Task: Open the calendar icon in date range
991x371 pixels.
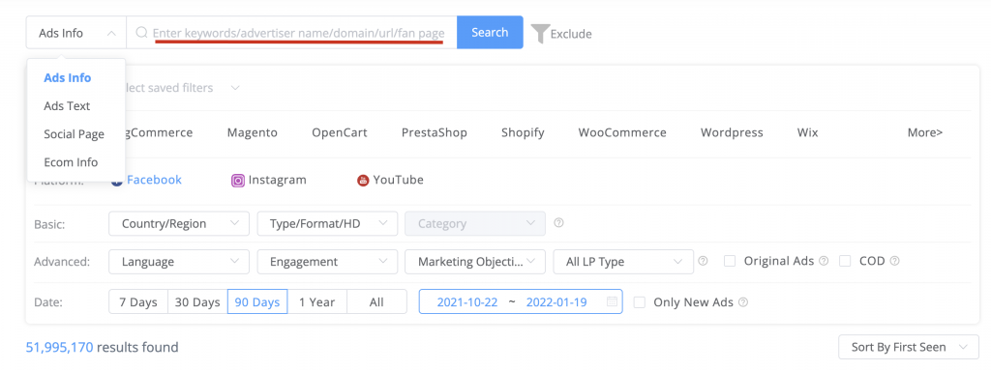Action: pos(612,301)
